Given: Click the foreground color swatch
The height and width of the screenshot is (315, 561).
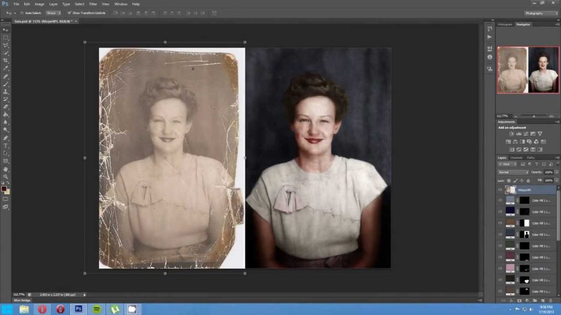Looking at the screenshot, I should 4,189.
